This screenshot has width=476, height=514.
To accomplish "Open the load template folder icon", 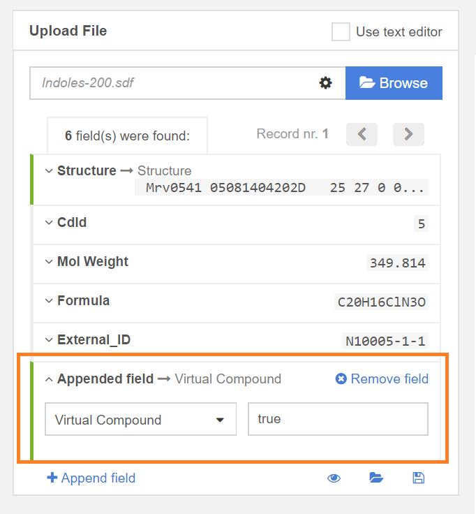I will tap(376, 478).
